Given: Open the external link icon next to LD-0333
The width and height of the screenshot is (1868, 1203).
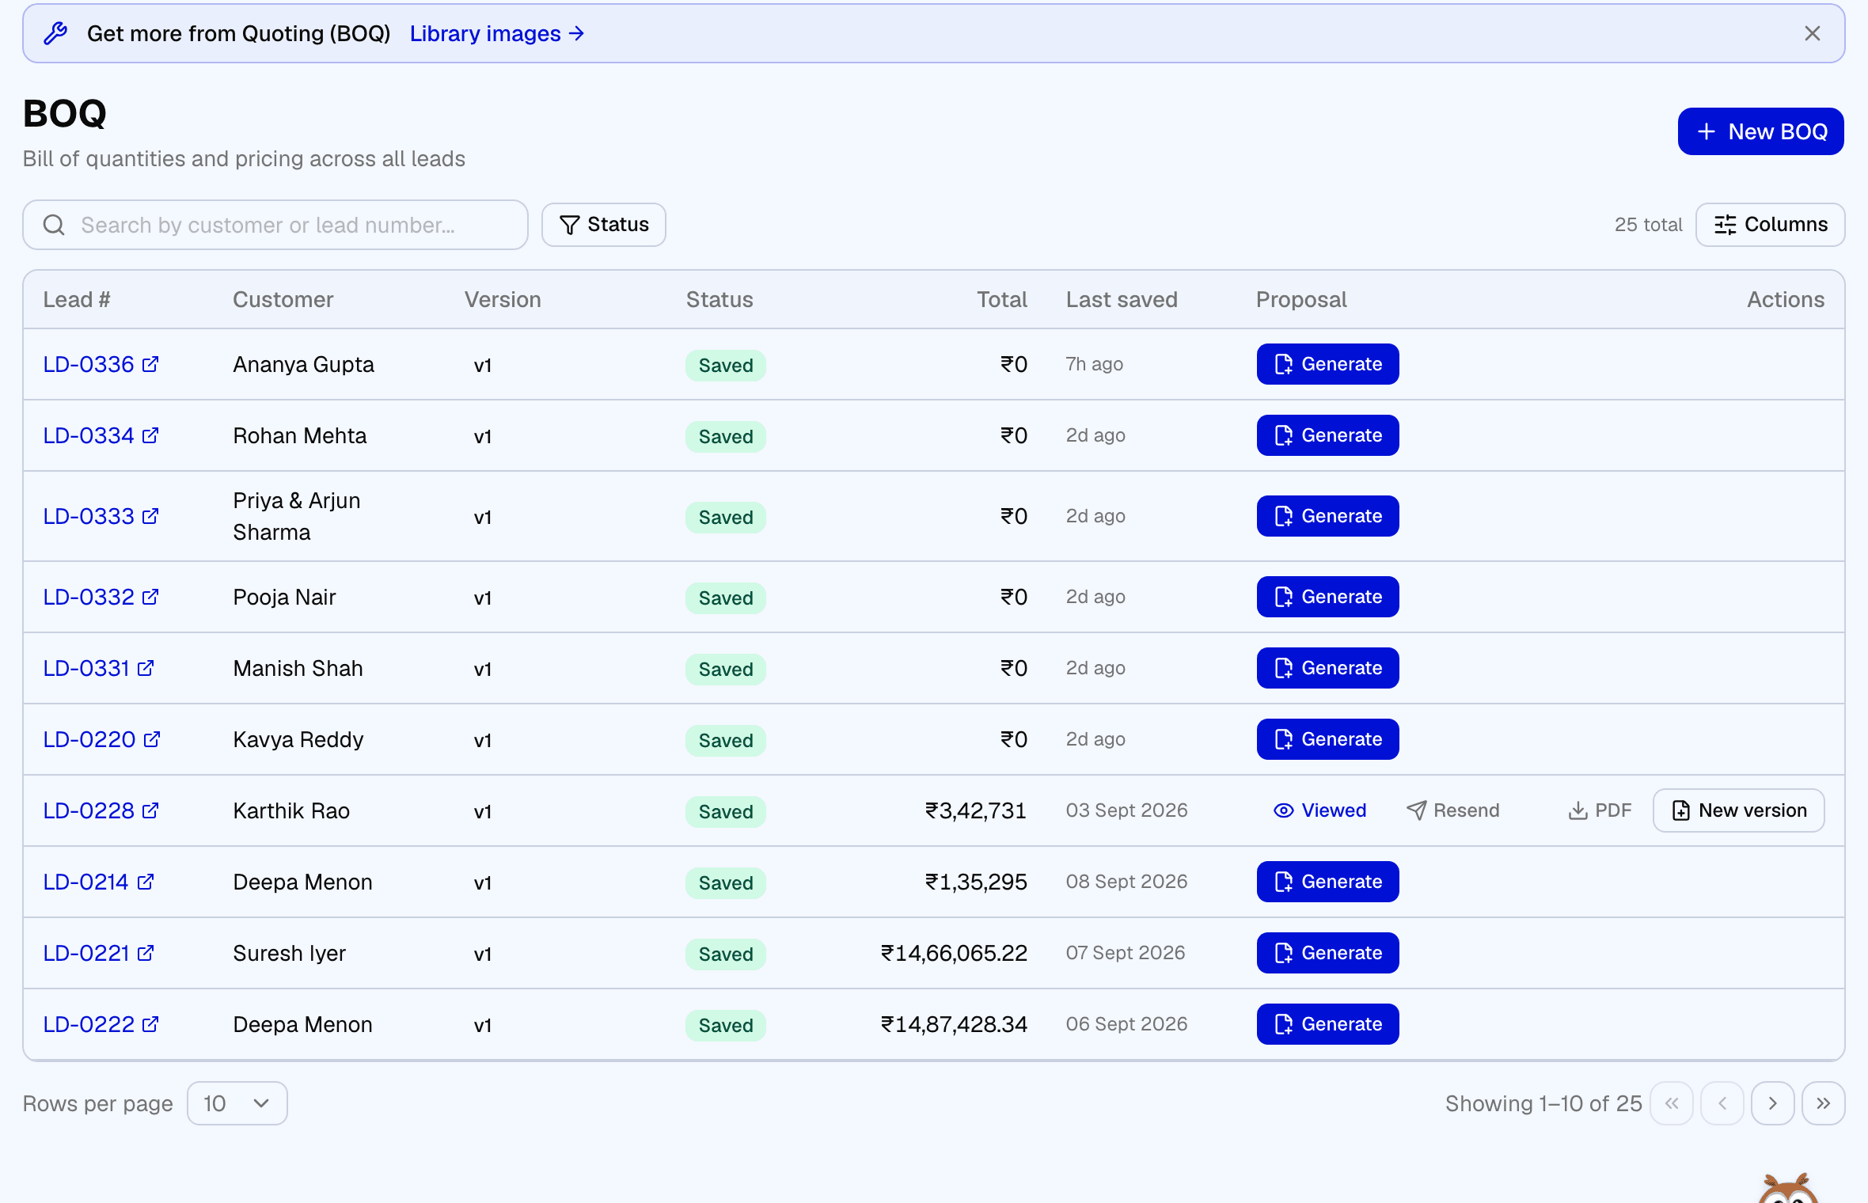Looking at the screenshot, I should [x=150, y=516].
